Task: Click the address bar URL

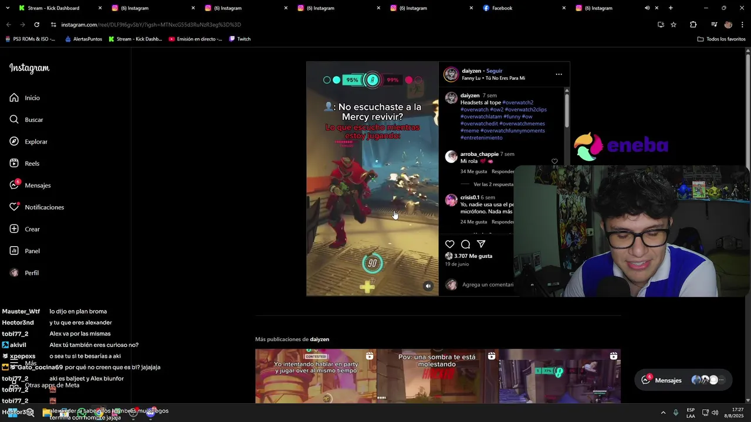Action: point(151,25)
